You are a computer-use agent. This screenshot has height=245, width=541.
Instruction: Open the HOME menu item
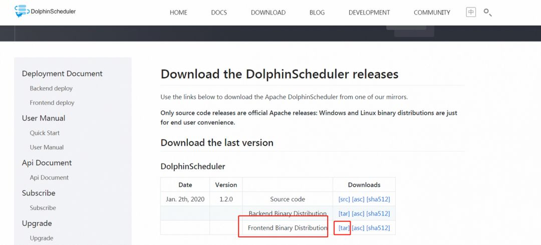[178, 12]
